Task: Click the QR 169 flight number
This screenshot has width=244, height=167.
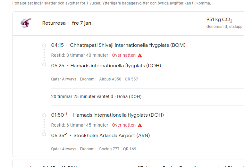Action: 130,149
